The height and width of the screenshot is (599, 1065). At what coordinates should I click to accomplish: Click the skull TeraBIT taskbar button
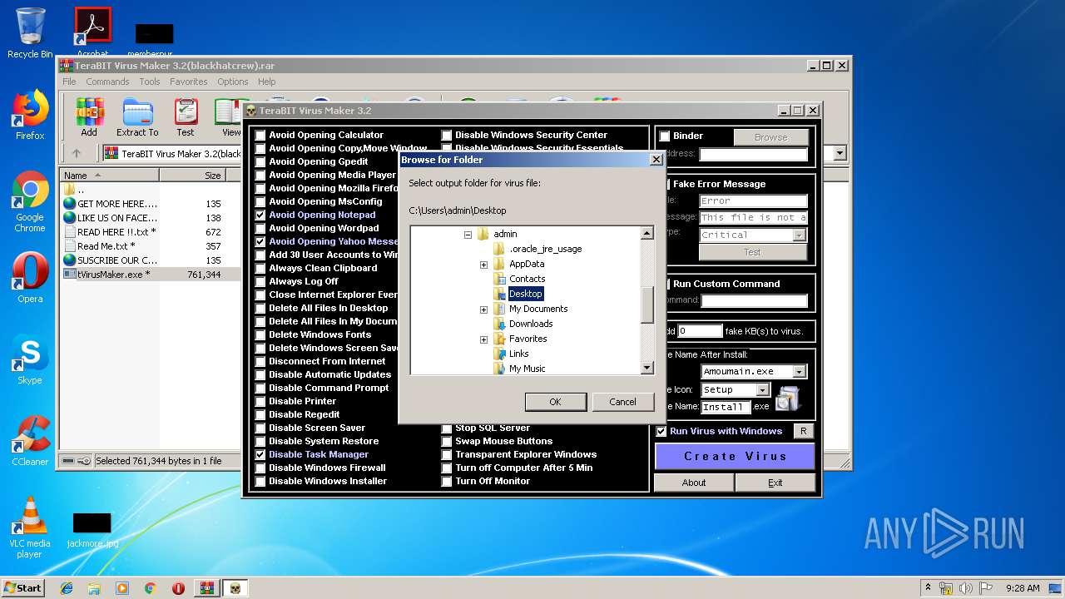[x=235, y=588]
